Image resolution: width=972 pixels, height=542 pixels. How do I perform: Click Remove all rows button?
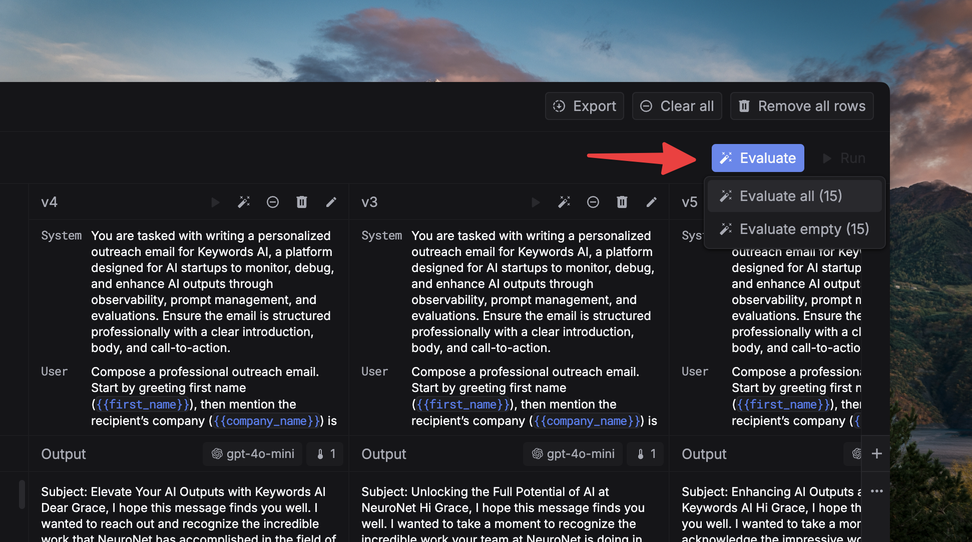[802, 106]
